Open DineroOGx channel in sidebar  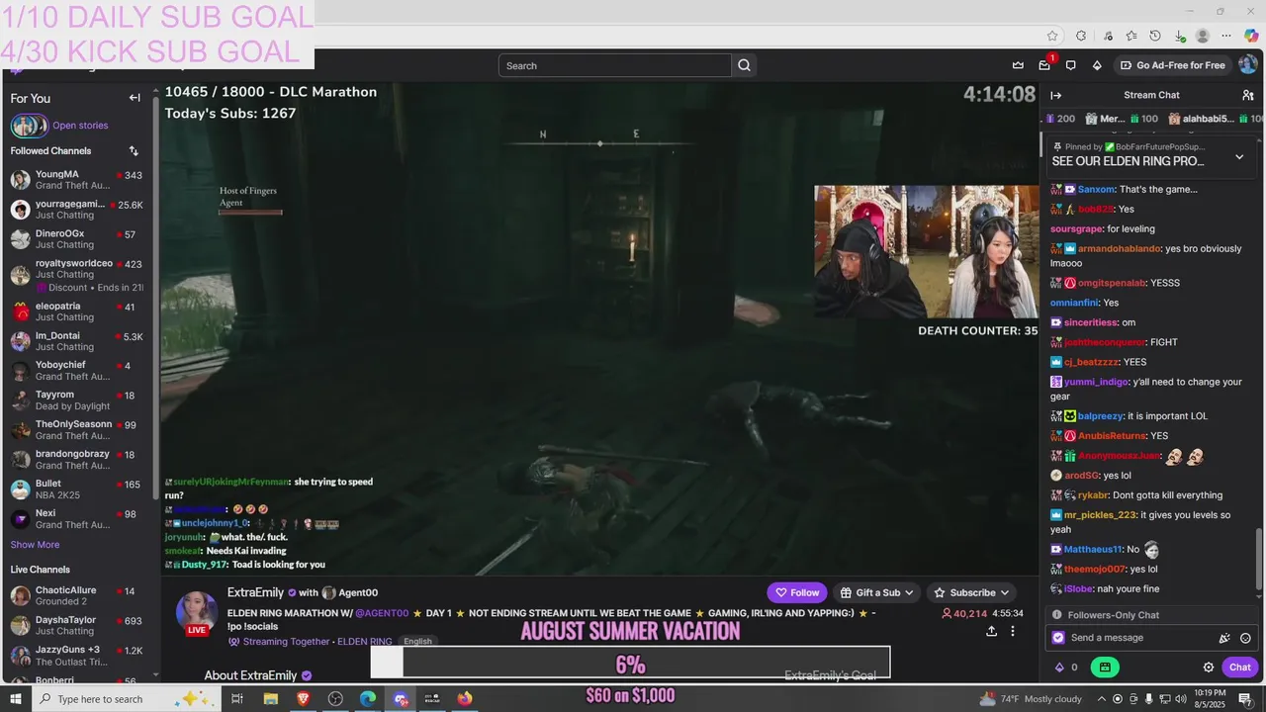coord(77,239)
